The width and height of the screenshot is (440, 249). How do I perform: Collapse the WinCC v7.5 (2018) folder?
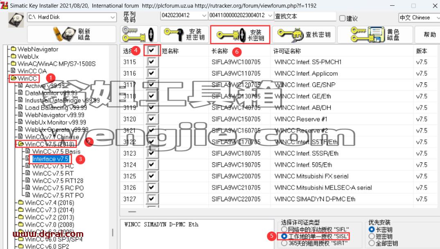20,144
